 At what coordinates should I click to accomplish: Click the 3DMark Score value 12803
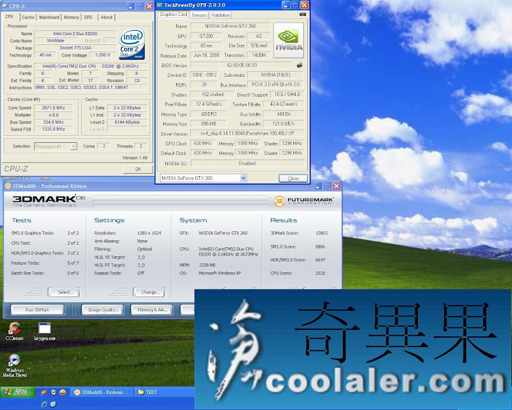[321, 233]
